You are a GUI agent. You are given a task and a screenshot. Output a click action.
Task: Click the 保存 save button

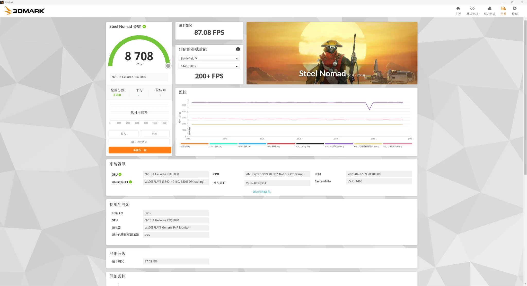154,134
